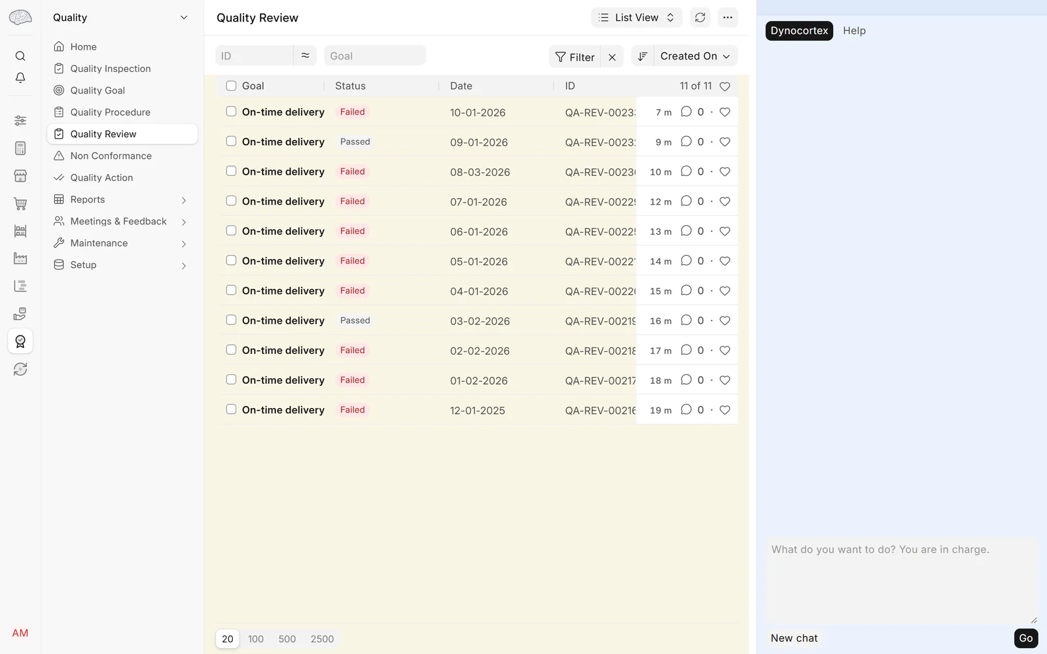
Task: Open notifications bell icon
Action: click(20, 78)
